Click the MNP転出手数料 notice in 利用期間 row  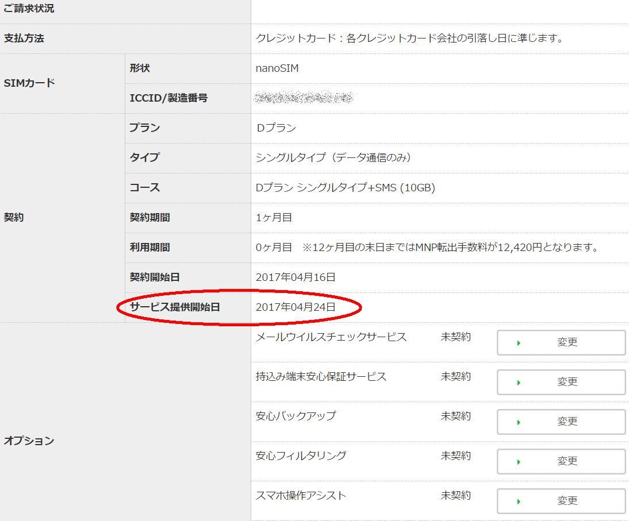[x=451, y=248]
